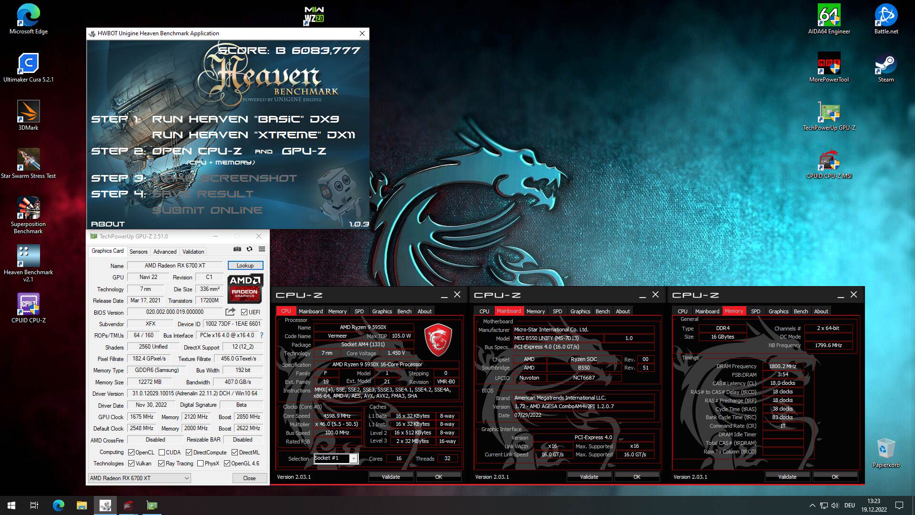The width and height of the screenshot is (915, 515).
Task: Switch to GPU-Z Sensors tab
Action: [138, 251]
